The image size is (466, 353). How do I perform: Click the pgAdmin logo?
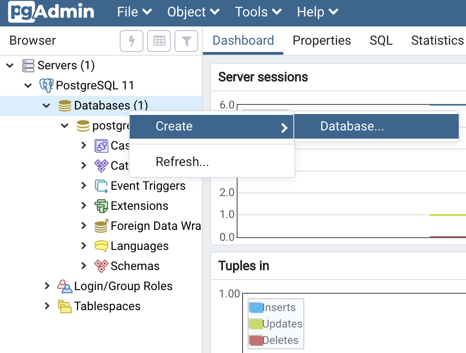coord(51,12)
